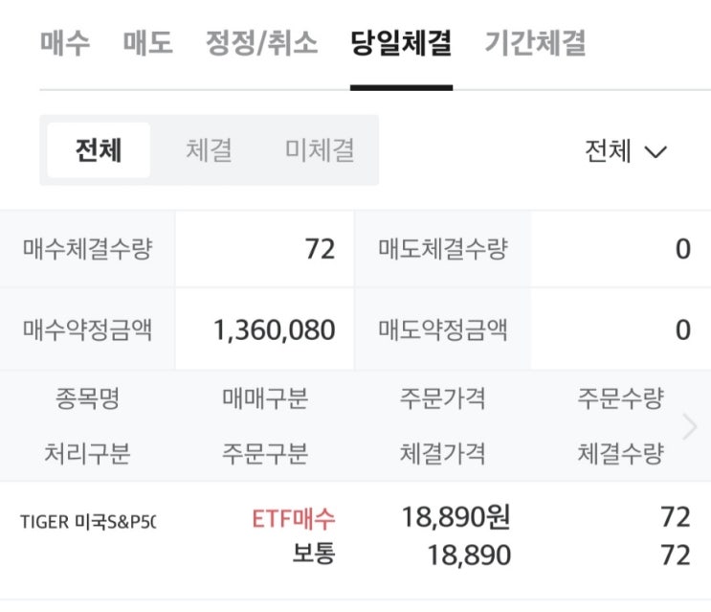
Task: Show only 미체결 orders
Action: [x=320, y=150]
